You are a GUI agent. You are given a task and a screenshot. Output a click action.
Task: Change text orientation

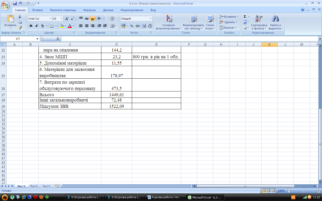tap(100, 19)
